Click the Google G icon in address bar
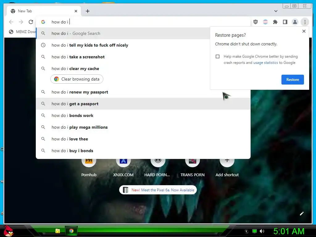The image size is (316, 237). click(43, 22)
